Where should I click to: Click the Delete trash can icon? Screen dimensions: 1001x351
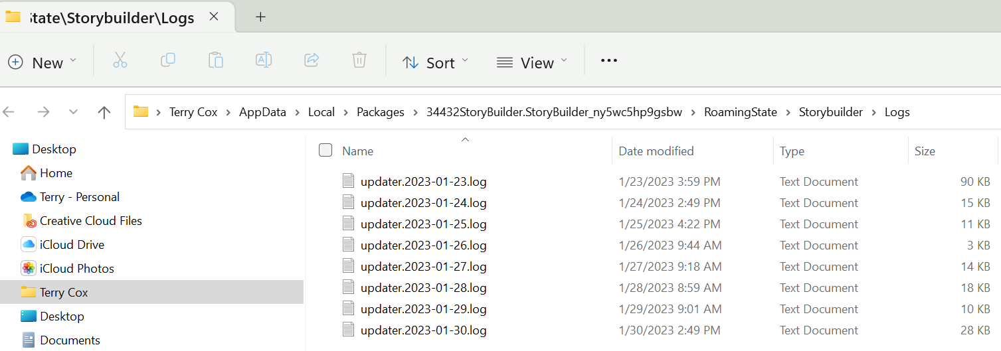[359, 60]
